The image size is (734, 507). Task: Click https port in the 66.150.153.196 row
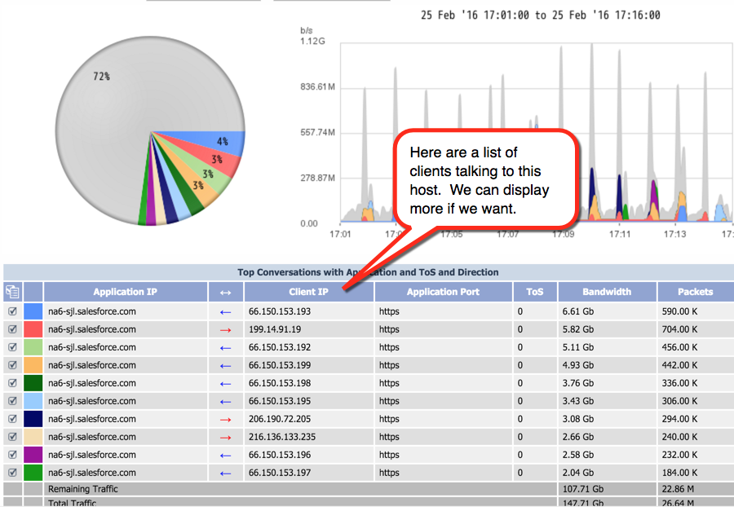tap(389, 455)
